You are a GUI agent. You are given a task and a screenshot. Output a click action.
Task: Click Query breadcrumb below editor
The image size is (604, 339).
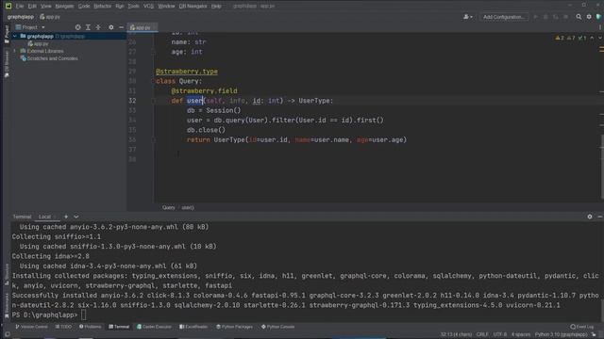168,207
